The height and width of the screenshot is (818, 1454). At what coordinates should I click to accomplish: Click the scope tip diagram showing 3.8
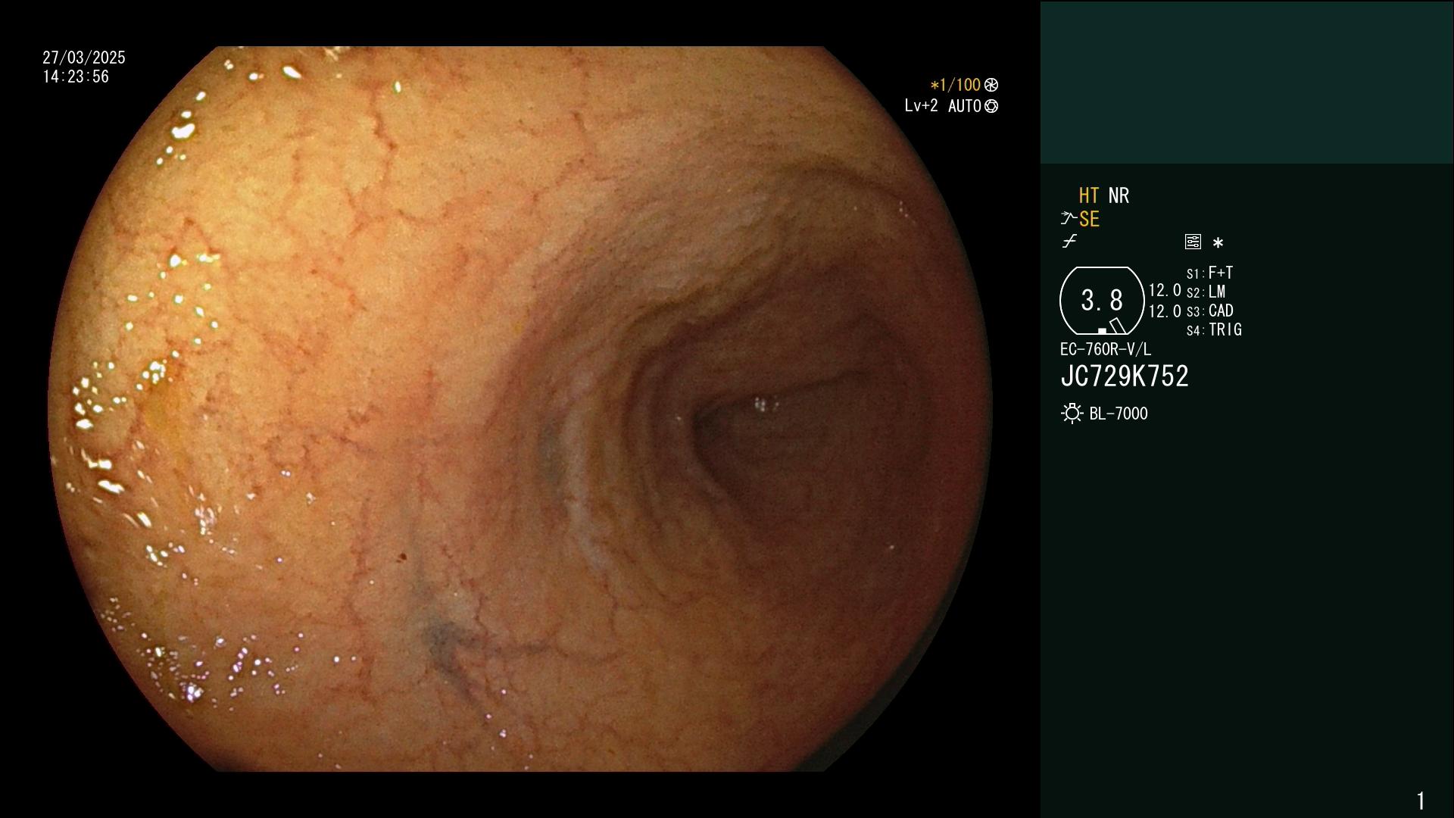tap(1102, 301)
